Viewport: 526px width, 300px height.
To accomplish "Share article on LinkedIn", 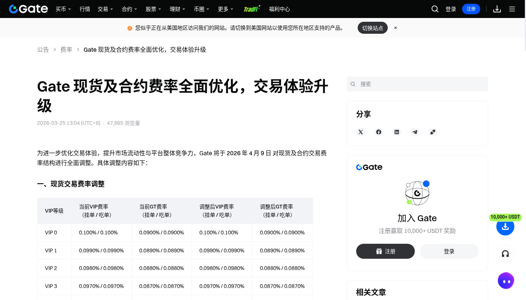I will coord(397,132).
